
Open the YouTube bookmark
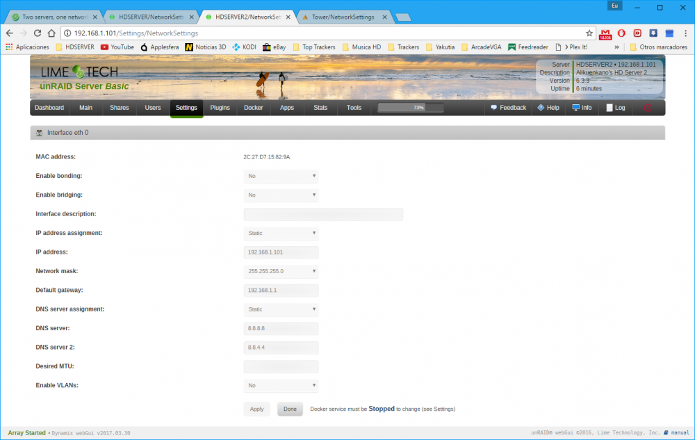pos(117,47)
